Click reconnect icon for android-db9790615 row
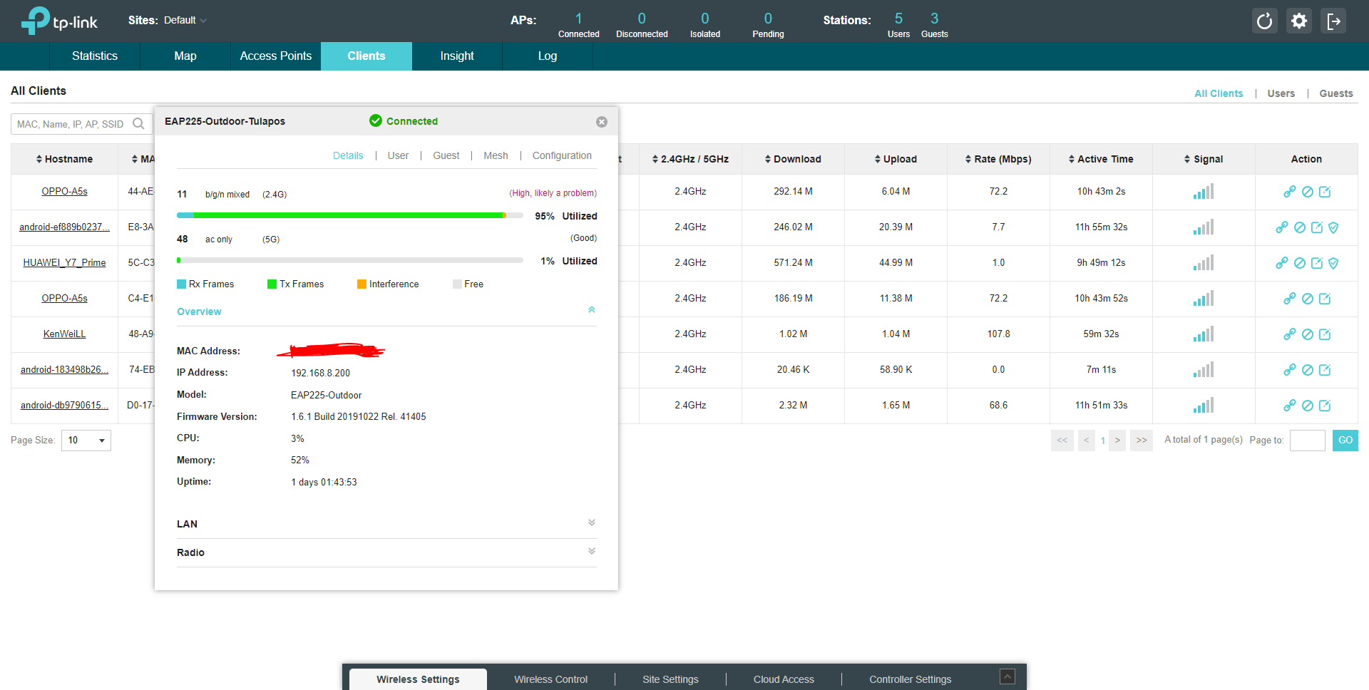Screen dimensions: 1369x690 click(x=1290, y=406)
